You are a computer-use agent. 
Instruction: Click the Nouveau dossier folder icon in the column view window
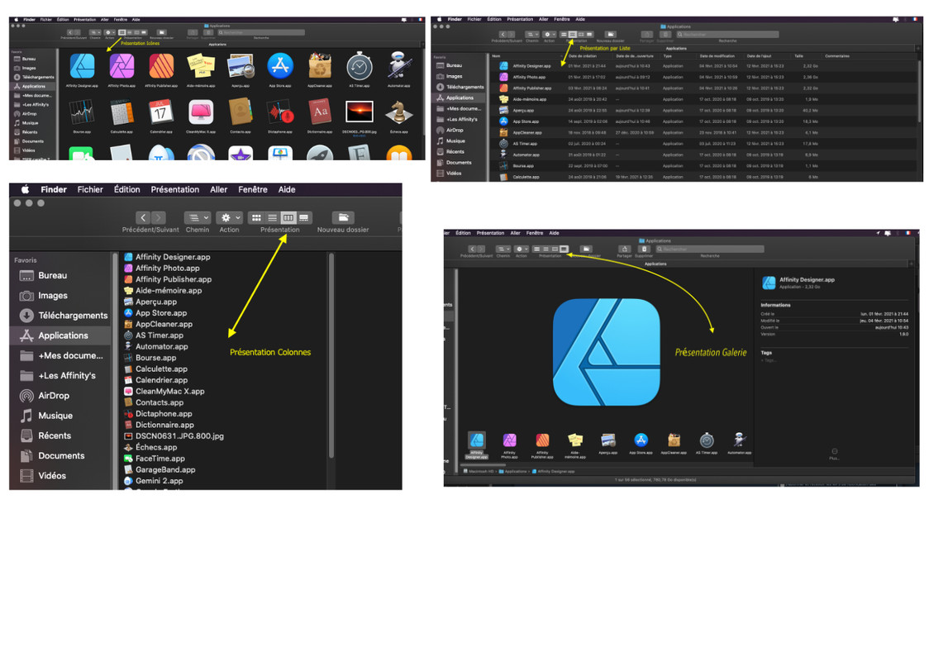click(343, 218)
